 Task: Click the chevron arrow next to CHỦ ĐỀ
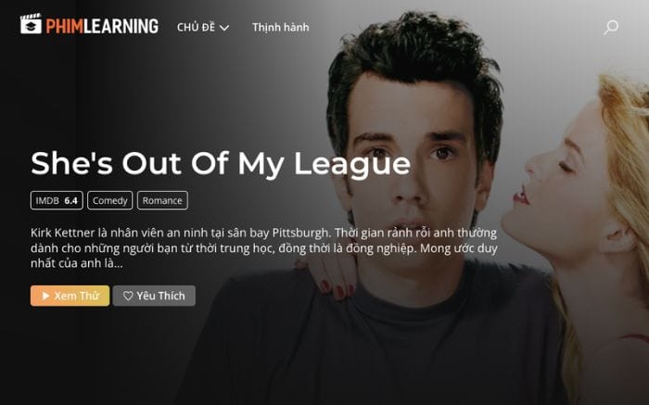click(224, 28)
